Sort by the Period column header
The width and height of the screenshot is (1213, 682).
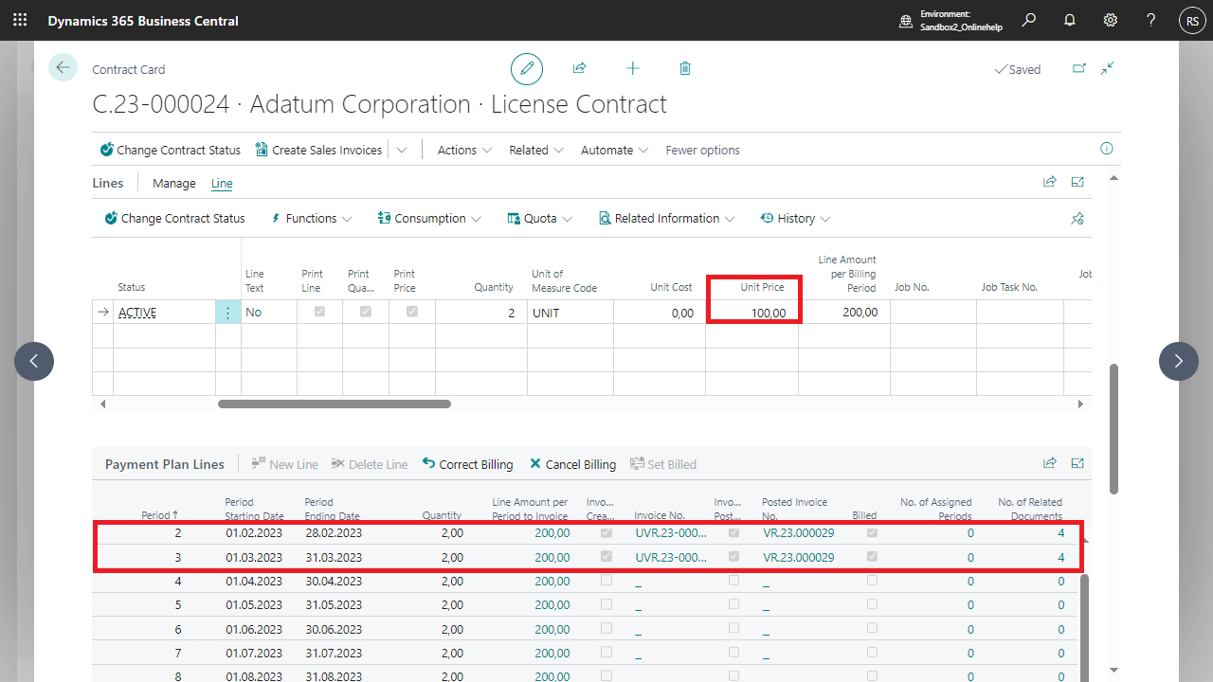159,515
